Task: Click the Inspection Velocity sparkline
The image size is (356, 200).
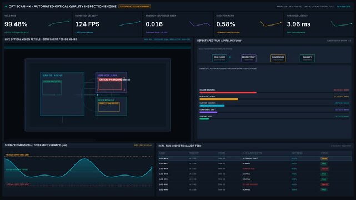Action: (x=129, y=23)
